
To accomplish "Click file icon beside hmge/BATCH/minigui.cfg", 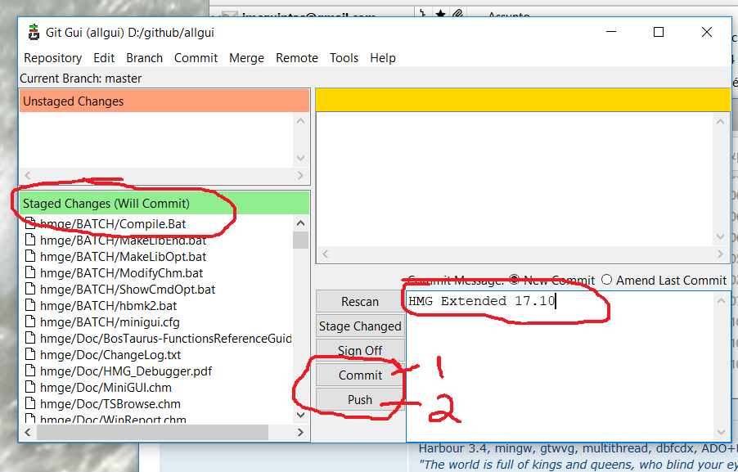I will click(30, 321).
